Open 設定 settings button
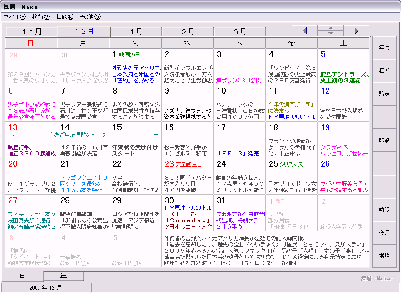The height and width of the screenshot is (294, 401). pyautogui.click(x=384, y=94)
